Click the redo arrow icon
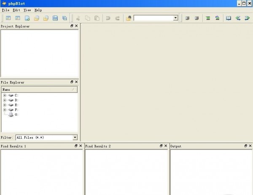 click(117, 18)
